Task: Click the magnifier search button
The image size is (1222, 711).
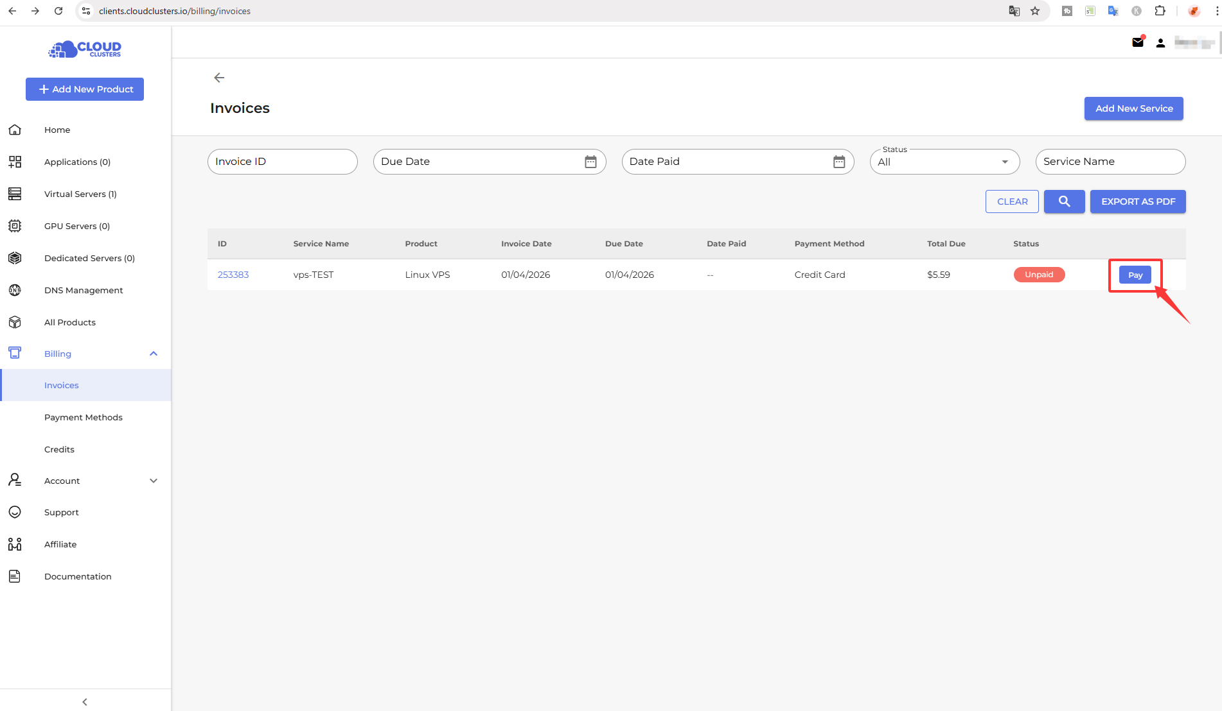Action: (1064, 201)
